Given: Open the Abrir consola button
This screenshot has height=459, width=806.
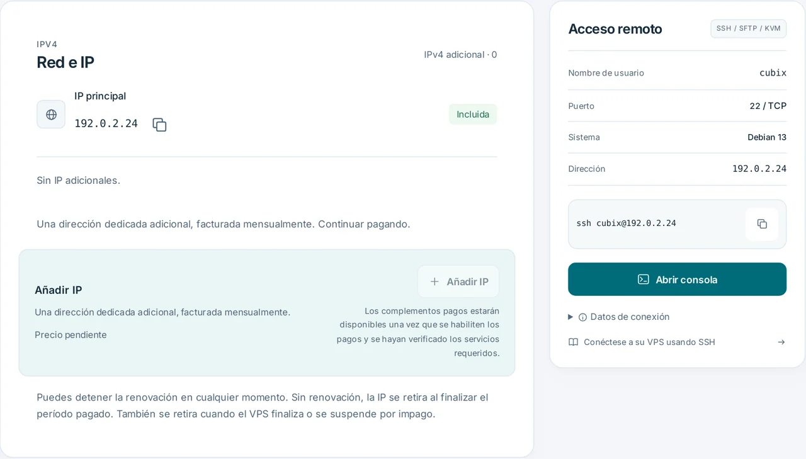Looking at the screenshot, I should pyautogui.click(x=677, y=280).
